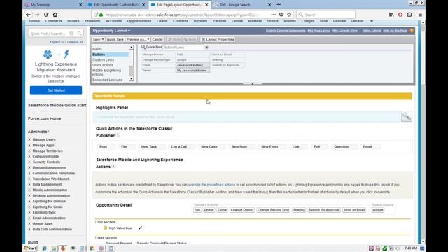Open a new browser tab
The height and width of the screenshot is (252, 448).
(x=279, y=5)
